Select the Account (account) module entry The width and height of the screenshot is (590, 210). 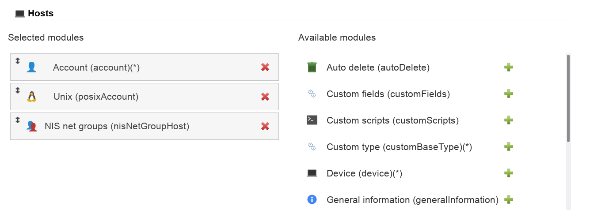(96, 67)
